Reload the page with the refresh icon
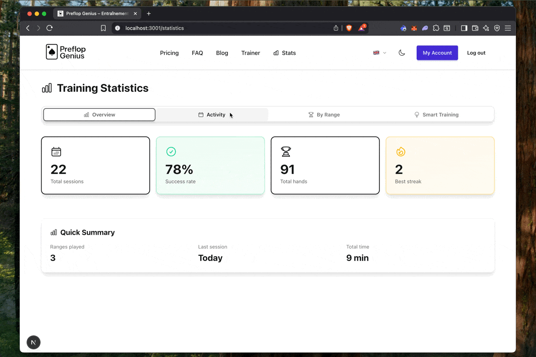This screenshot has width=536, height=357. tap(50, 28)
